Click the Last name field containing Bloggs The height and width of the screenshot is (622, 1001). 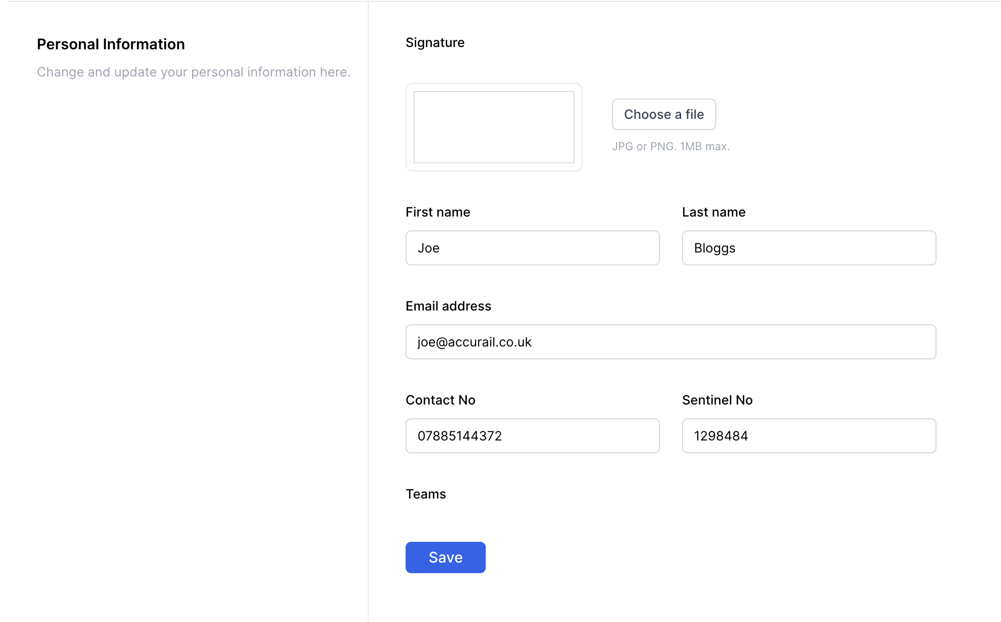click(x=809, y=248)
